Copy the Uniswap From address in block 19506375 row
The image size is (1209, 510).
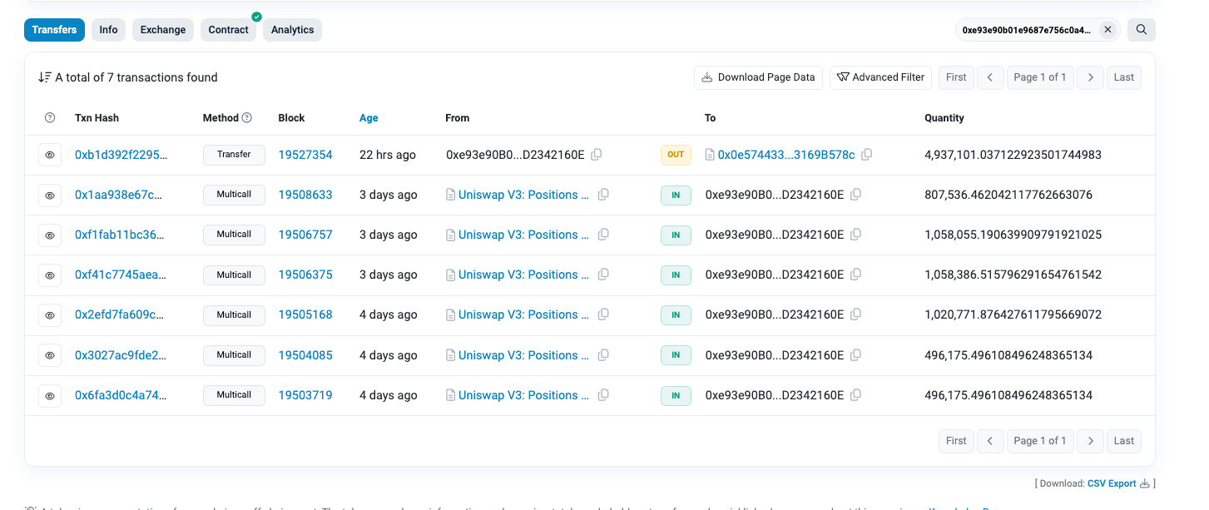point(603,275)
